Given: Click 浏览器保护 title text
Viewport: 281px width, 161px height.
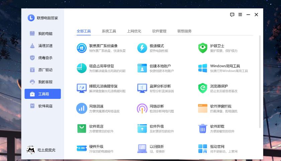Looking at the screenshot, I should pyautogui.click(x=219, y=86).
